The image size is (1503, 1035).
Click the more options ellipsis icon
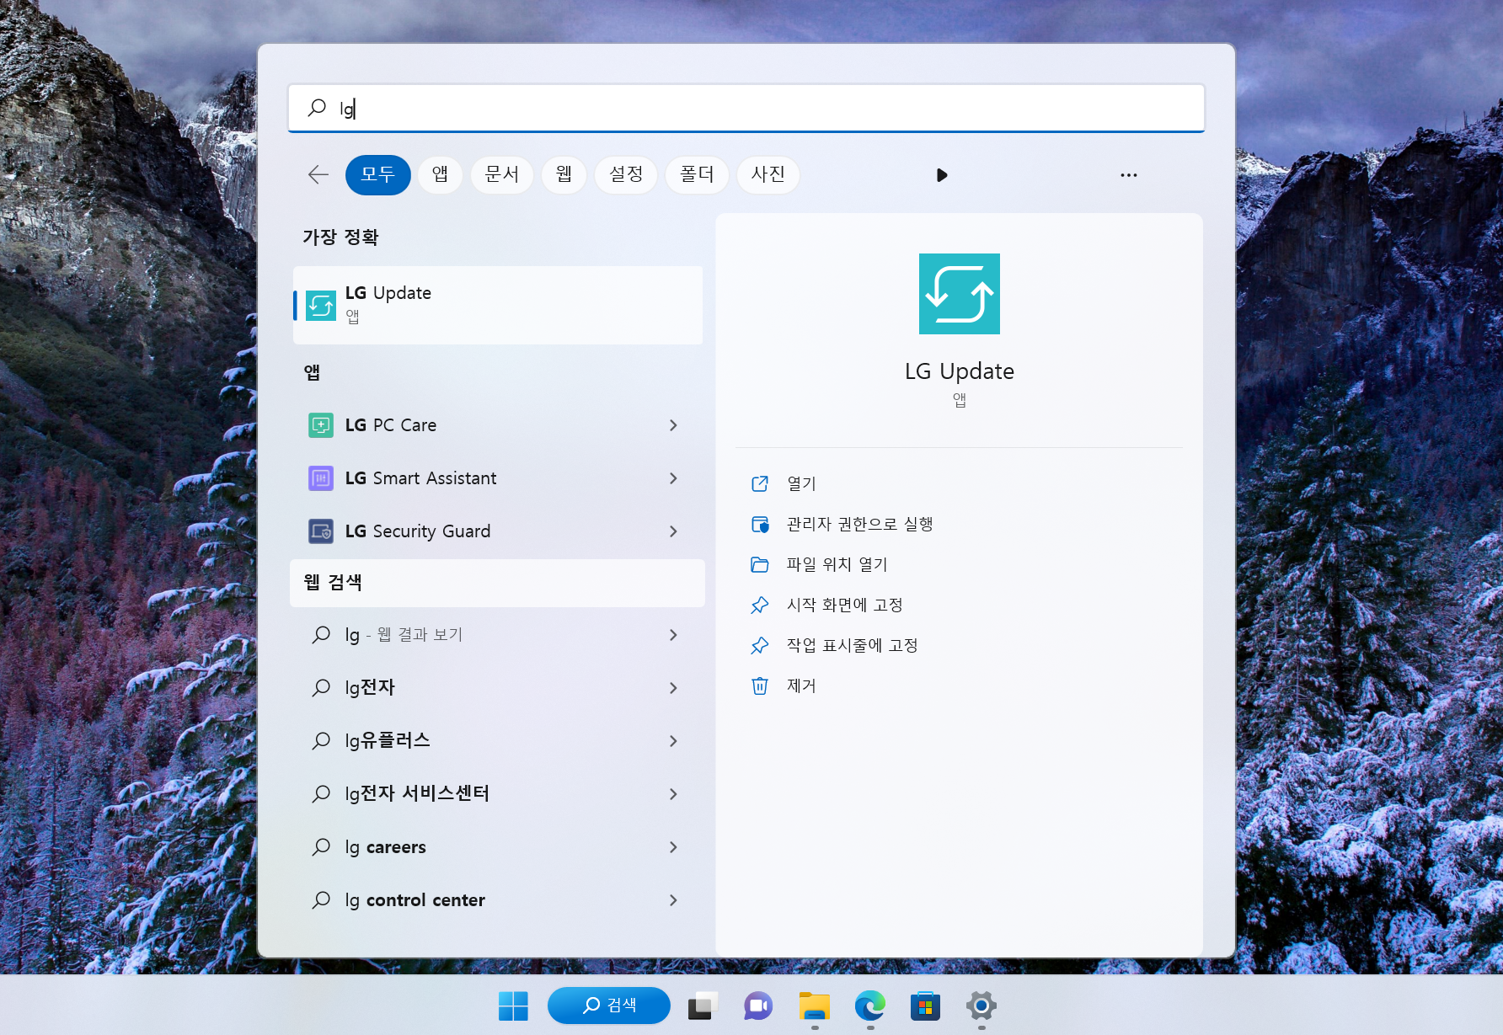tap(1129, 175)
